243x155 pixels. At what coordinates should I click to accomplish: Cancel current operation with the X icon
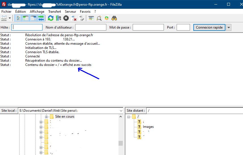[66, 18]
